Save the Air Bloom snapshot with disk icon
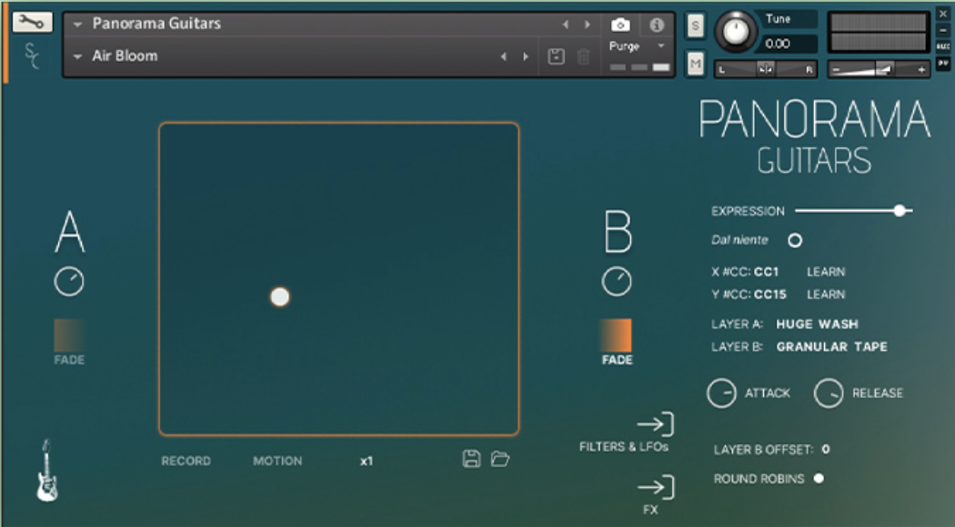Screen dimensions: 955x527 (556, 56)
